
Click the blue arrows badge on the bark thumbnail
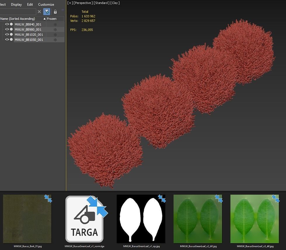(48, 199)
